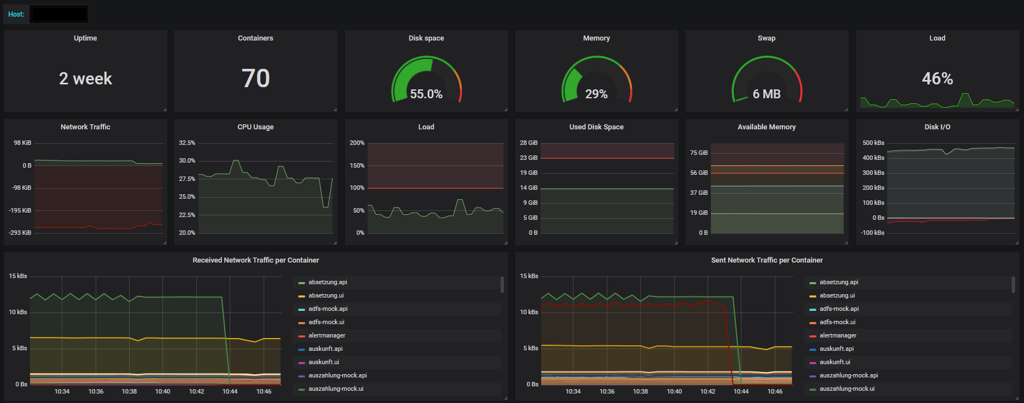The height and width of the screenshot is (403, 1024).
Task: Open the Host variable dropdown
Action: [x=59, y=14]
